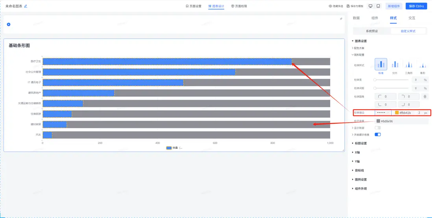Click the 保存 Ctrl+s button
The width and height of the screenshot is (432, 218).
(416, 6)
